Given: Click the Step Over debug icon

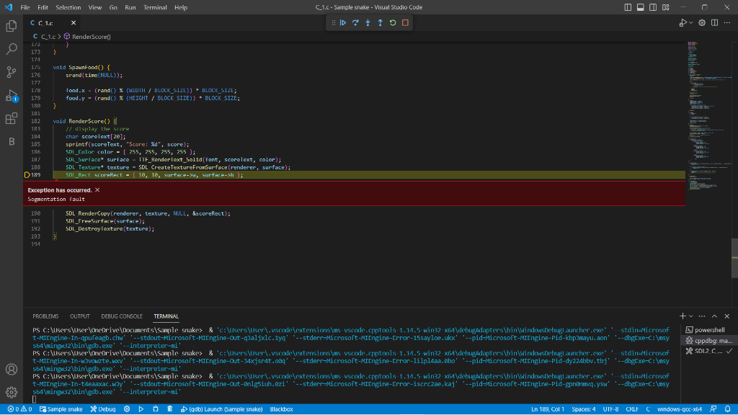Looking at the screenshot, I should [x=356, y=22].
